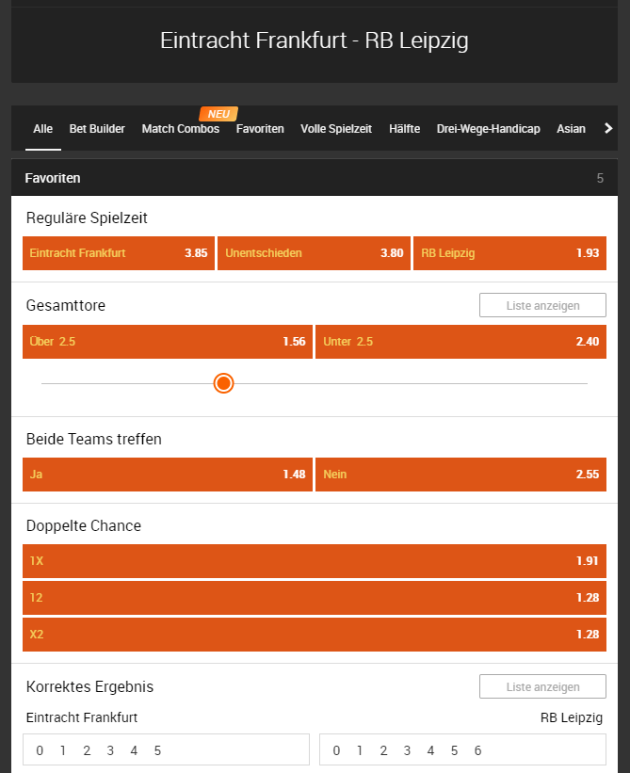This screenshot has width=630, height=773.
Task: Choose 3 goals for RB Leipzig
Action: pyautogui.click(x=407, y=750)
